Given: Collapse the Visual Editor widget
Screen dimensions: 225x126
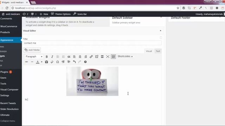Looking at the screenshot, I should point(160,31).
